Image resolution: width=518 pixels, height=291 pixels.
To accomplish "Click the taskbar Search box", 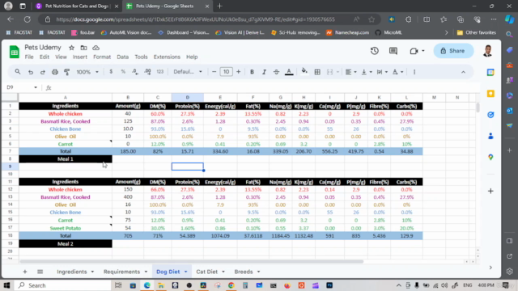I will [63, 285].
